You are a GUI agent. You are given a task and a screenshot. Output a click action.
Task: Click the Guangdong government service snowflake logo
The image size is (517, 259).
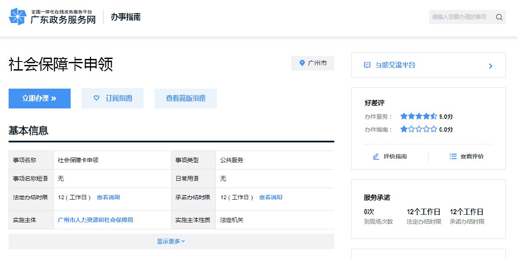coord(18,17)
